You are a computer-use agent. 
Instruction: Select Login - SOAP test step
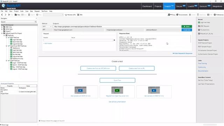click(18, 63)
